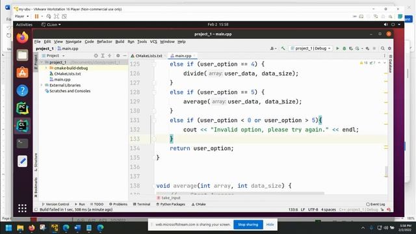Open Files manager from the Ubuntu dock

point(22,55)
